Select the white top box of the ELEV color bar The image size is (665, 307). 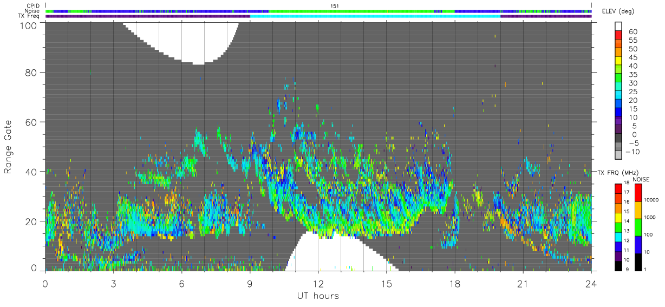pyautogui.click(x=619, y=27)
